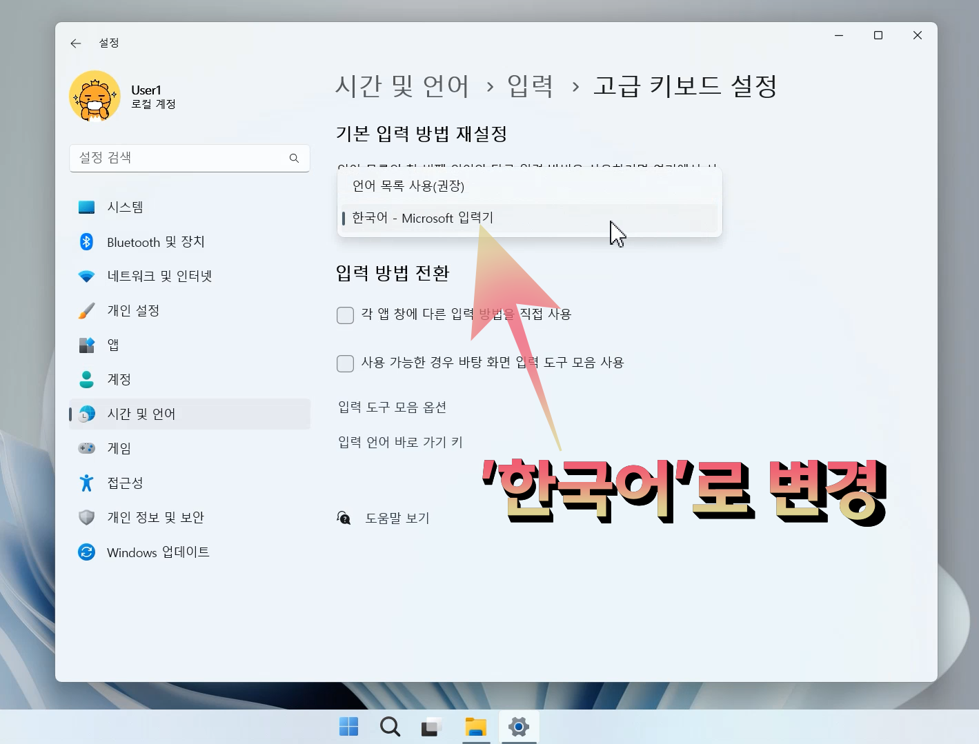Viewport: 979px width, 744px height.
Task: Click the Bluetooth icon in the sidebar
Action: coord(86,241)
